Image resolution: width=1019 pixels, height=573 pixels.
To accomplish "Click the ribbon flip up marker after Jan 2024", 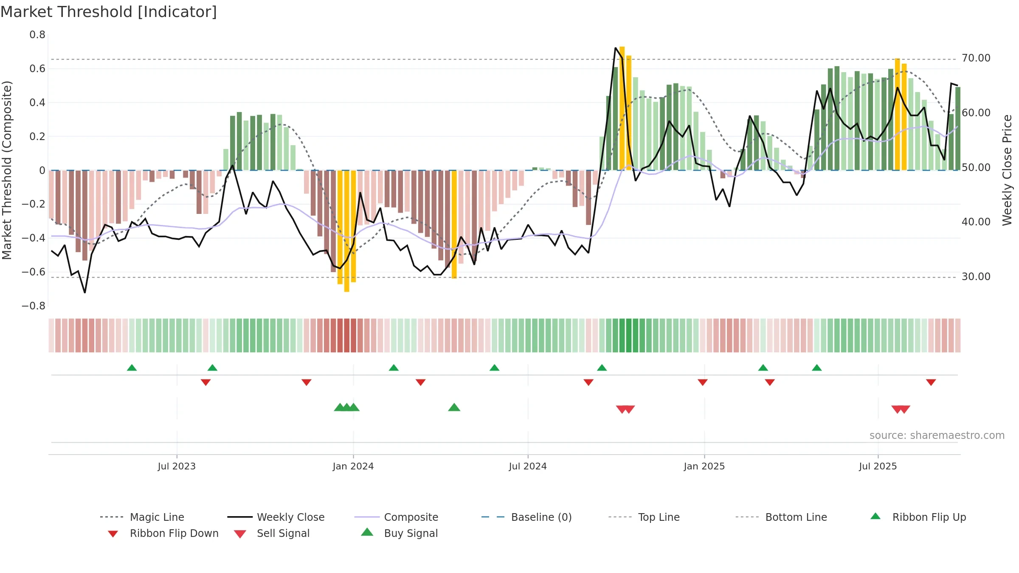I will point(394,368).
